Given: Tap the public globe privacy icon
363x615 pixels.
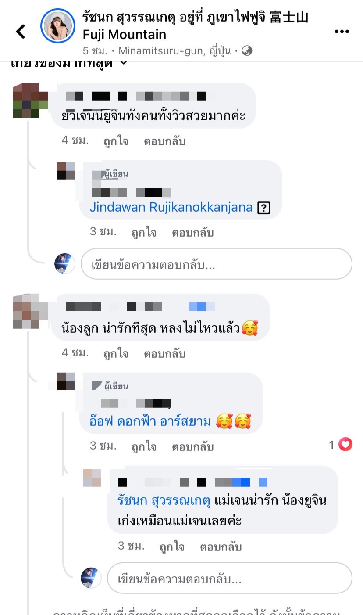Looking at the screenshot, I should tap(247, 51).
